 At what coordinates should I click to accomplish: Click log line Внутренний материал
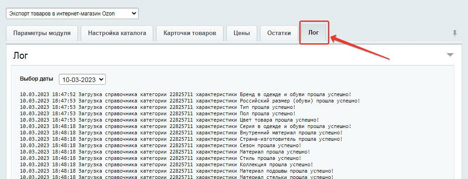(181, 133)
